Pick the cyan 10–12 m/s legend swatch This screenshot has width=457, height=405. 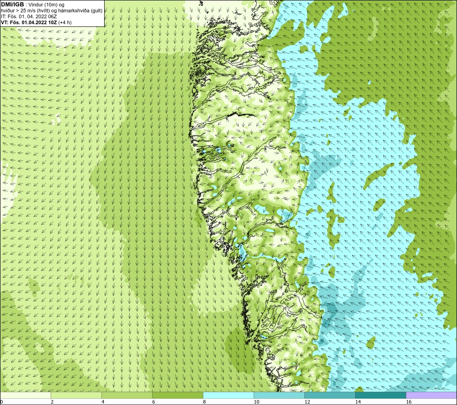(279, 395)
